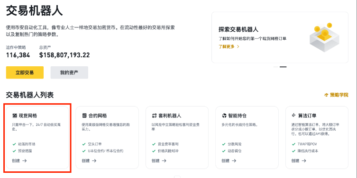Viewport: 357px width, 178px height.
Task: Click the 价格风险对冲 feature line
Action: 165,151
